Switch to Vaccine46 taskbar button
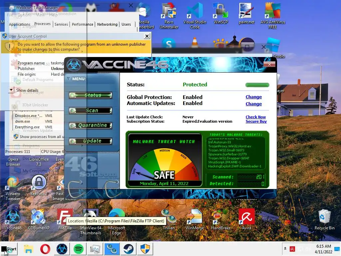 click(62, 249)
